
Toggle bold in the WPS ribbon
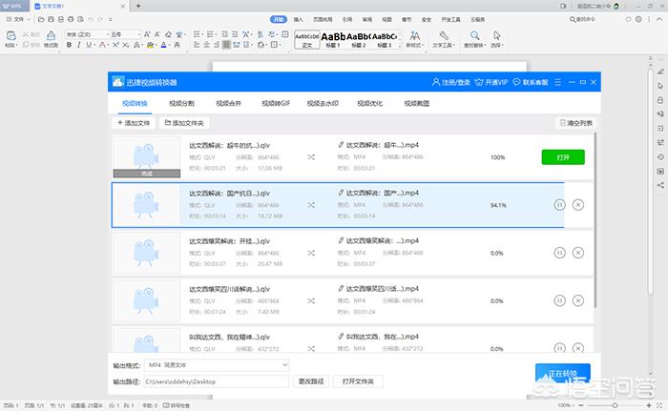click(69, 45)
